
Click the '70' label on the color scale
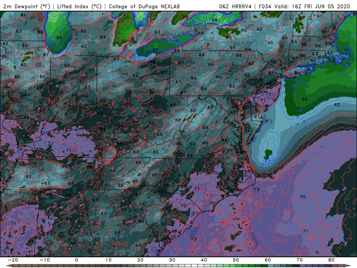pyautogui.click(x=299, y=260)
